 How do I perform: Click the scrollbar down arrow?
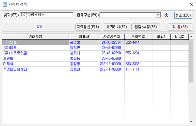click(x=191, y=121)
